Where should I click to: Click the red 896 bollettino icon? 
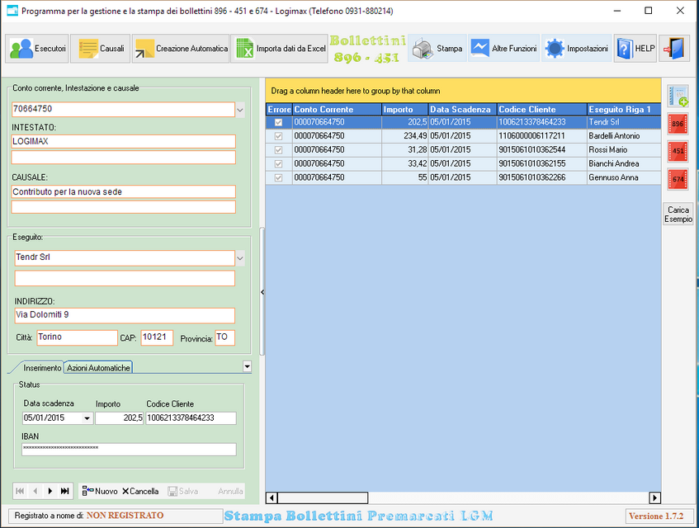(678, 125)
